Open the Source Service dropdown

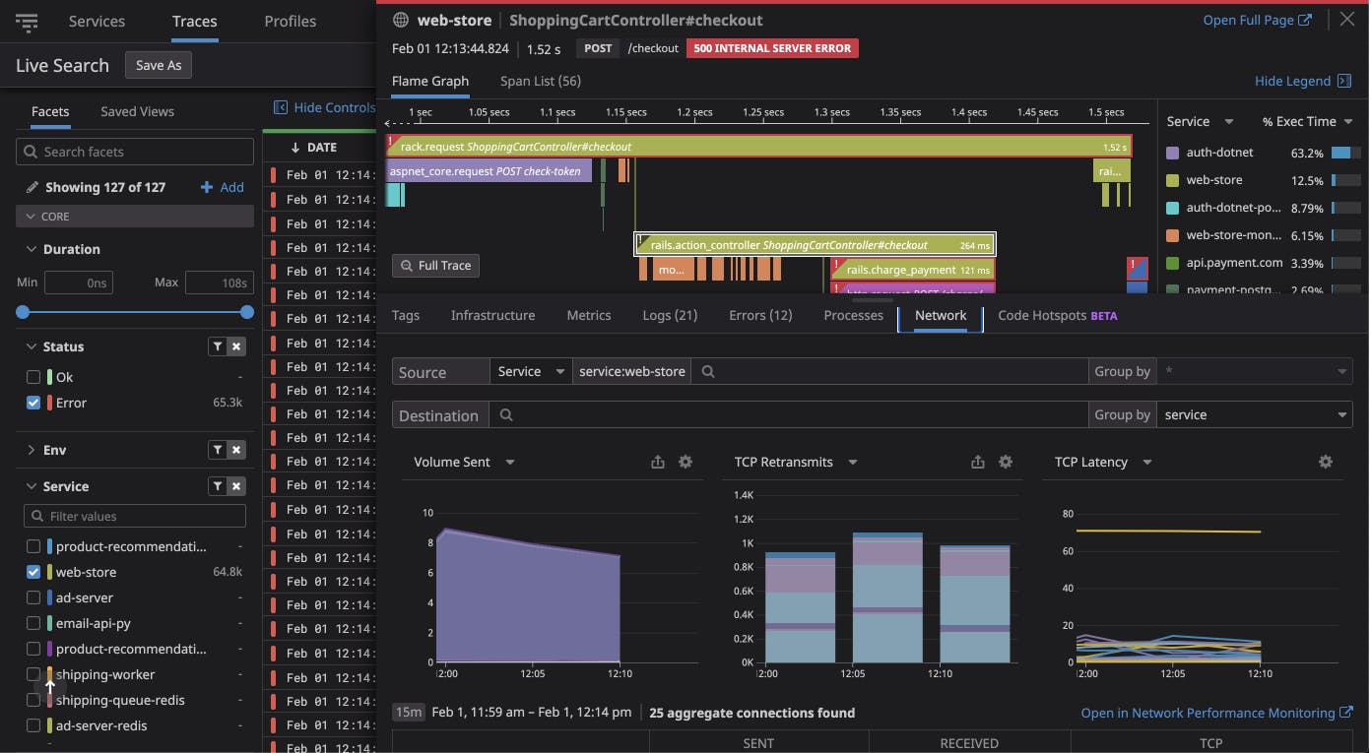coord(531,371)
